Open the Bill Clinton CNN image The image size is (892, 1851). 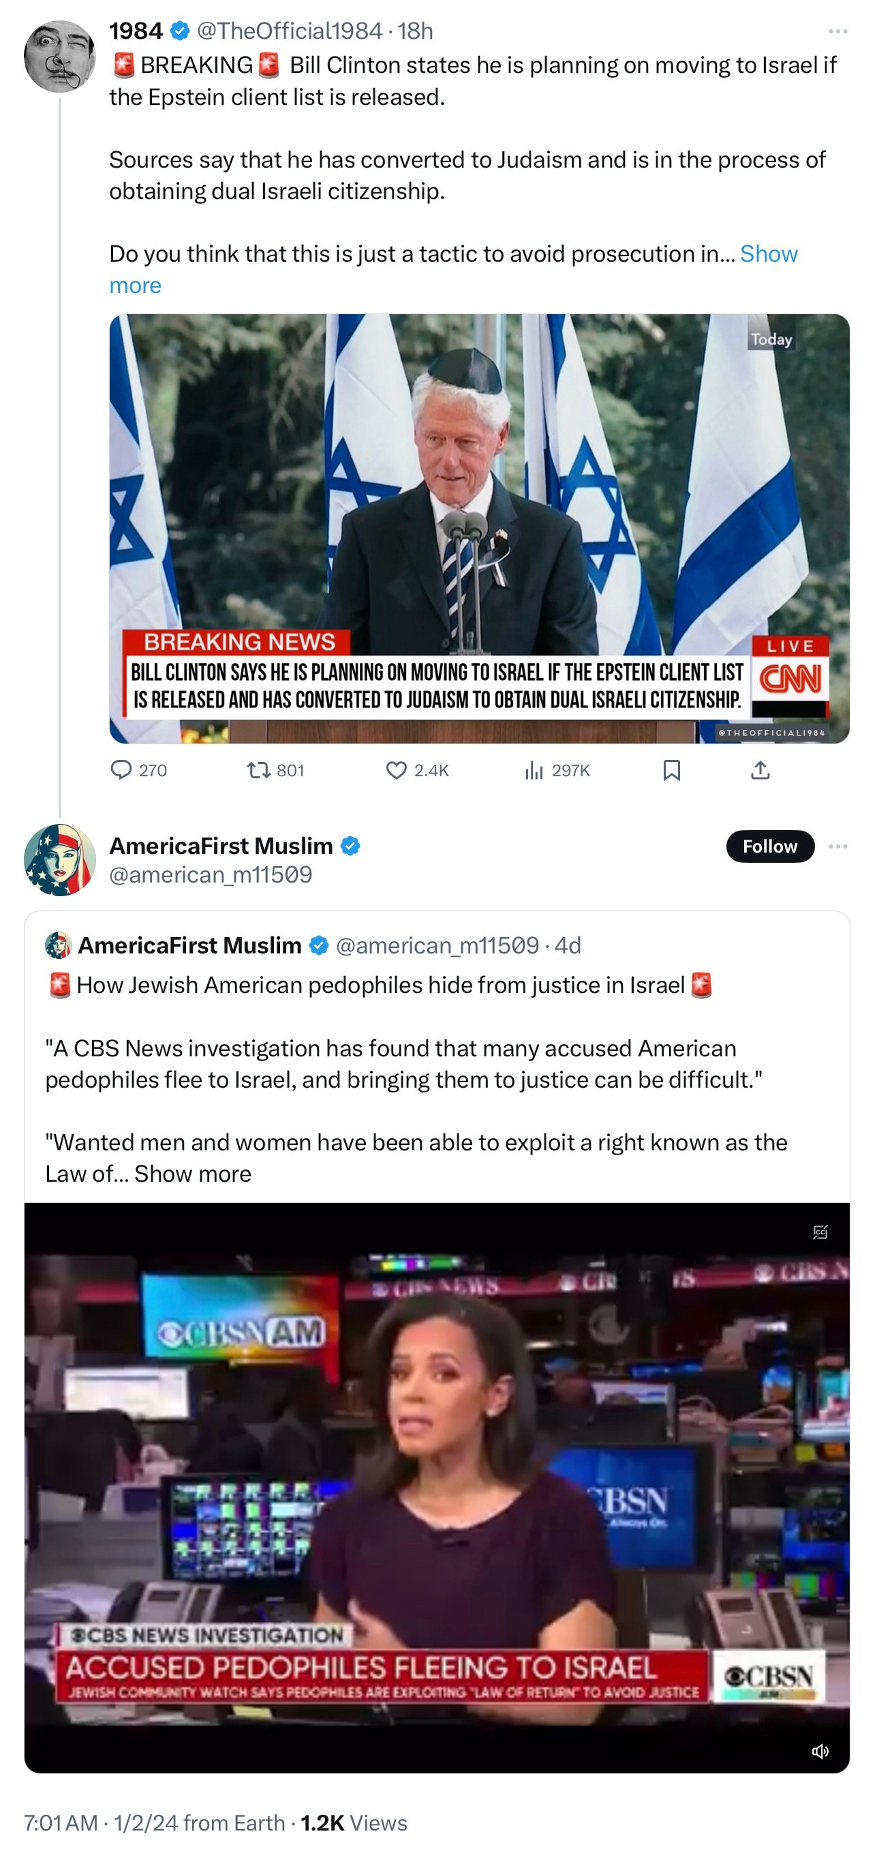[x=479, y=528]
